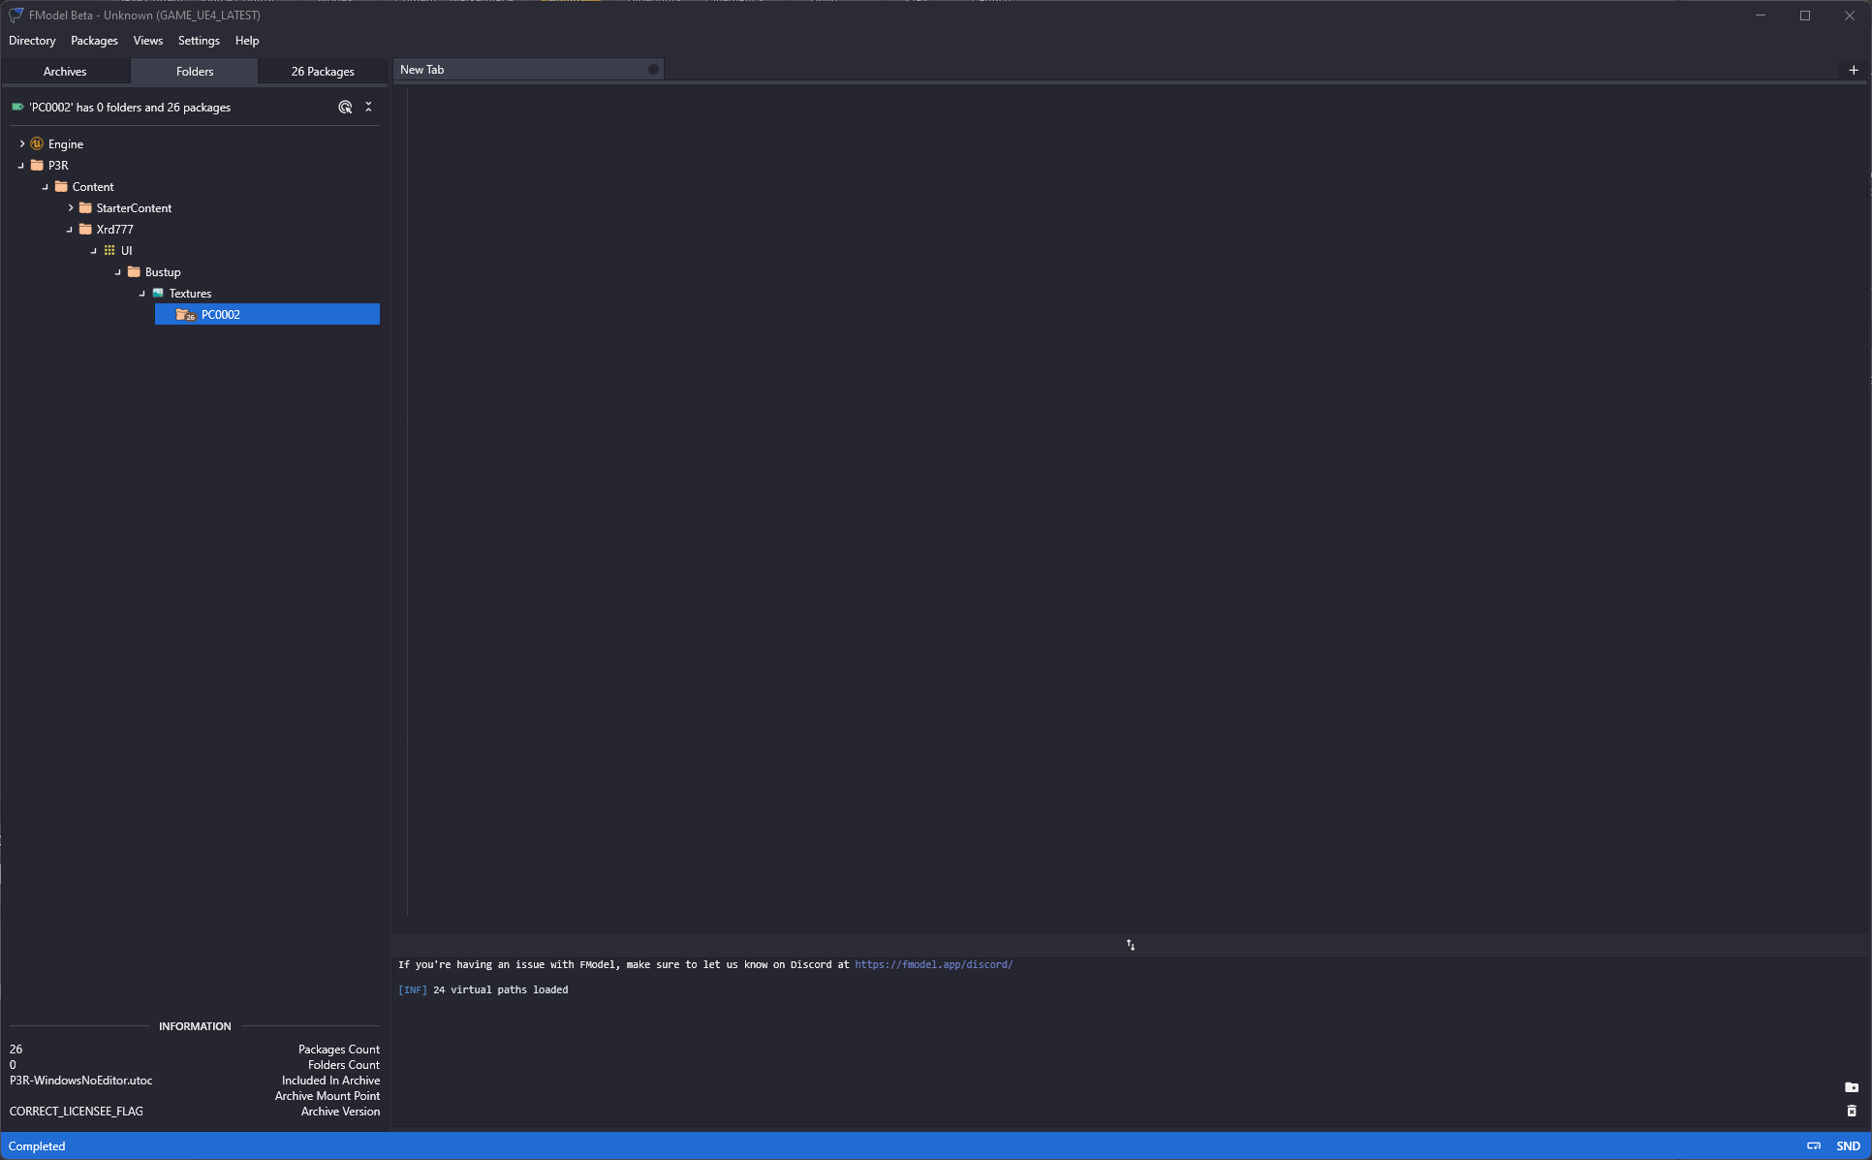Switch to the Archives tab

tap(65, 72)
